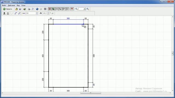Screen dimensions: 175x98
Task: Click the angle field spinner arrows
Action: pos(48,13)
